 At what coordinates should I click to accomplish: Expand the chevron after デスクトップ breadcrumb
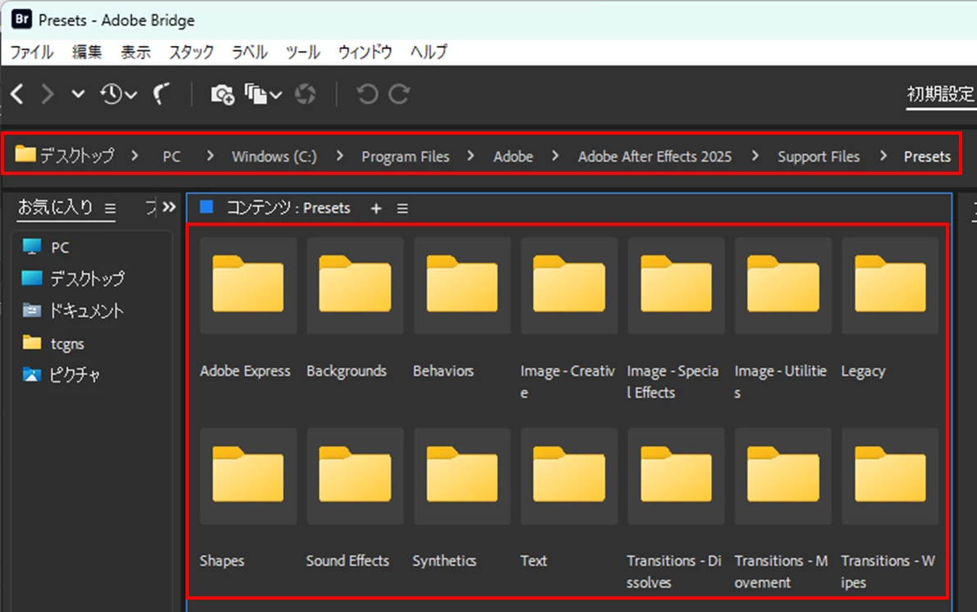coord(135,156)
